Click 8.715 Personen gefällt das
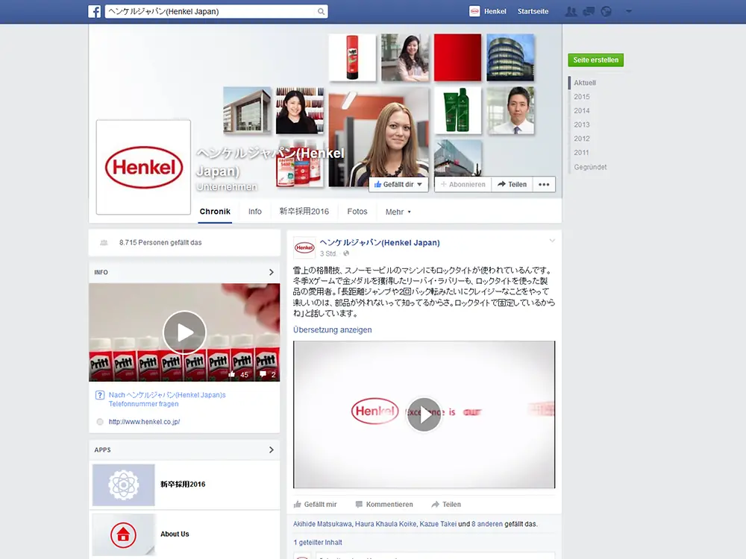 click(x=160, y=242)
